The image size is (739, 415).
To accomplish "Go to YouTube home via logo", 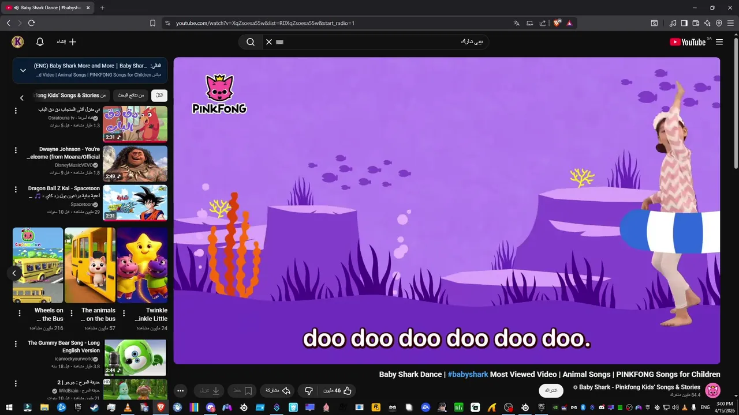I will click(x=688, y=42).
